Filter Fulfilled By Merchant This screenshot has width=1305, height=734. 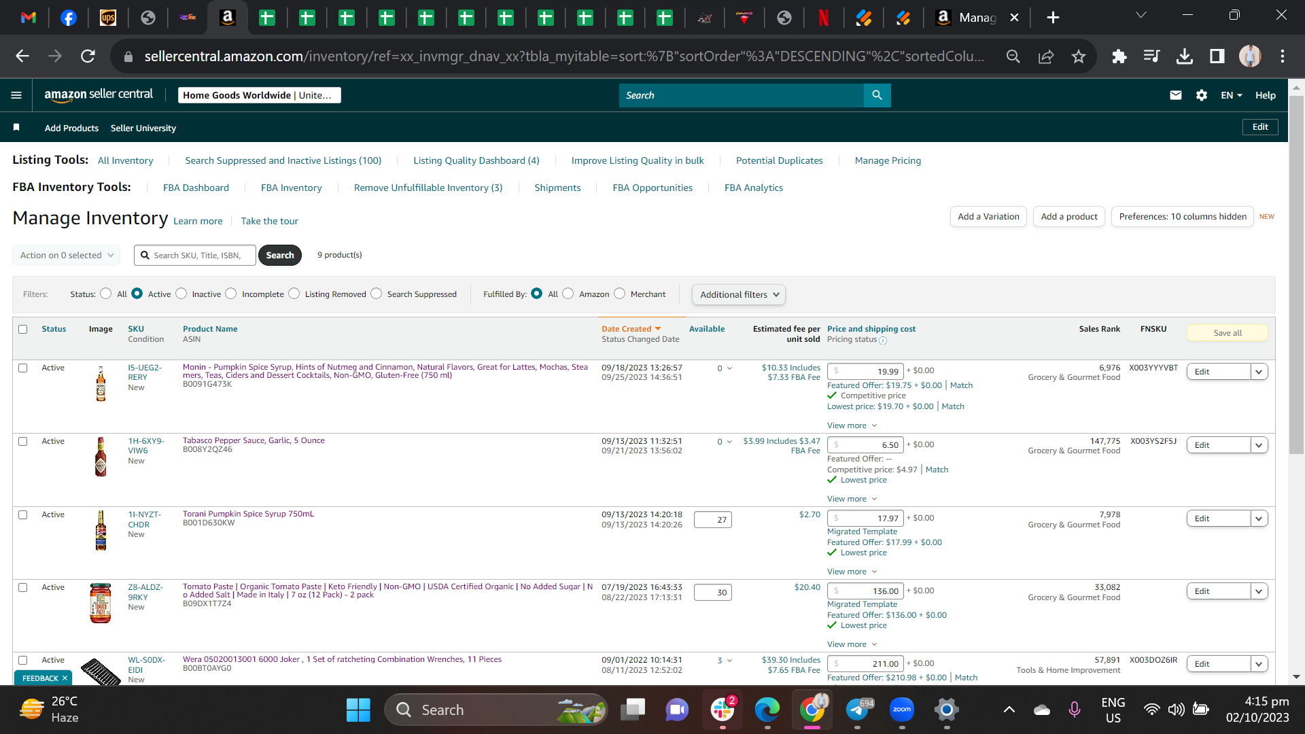(619, 294)
